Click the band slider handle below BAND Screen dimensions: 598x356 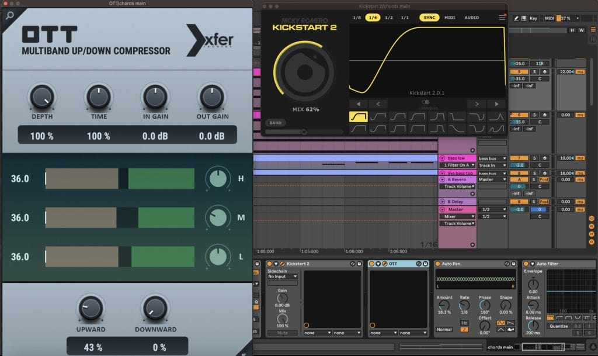tap(304, 132)
